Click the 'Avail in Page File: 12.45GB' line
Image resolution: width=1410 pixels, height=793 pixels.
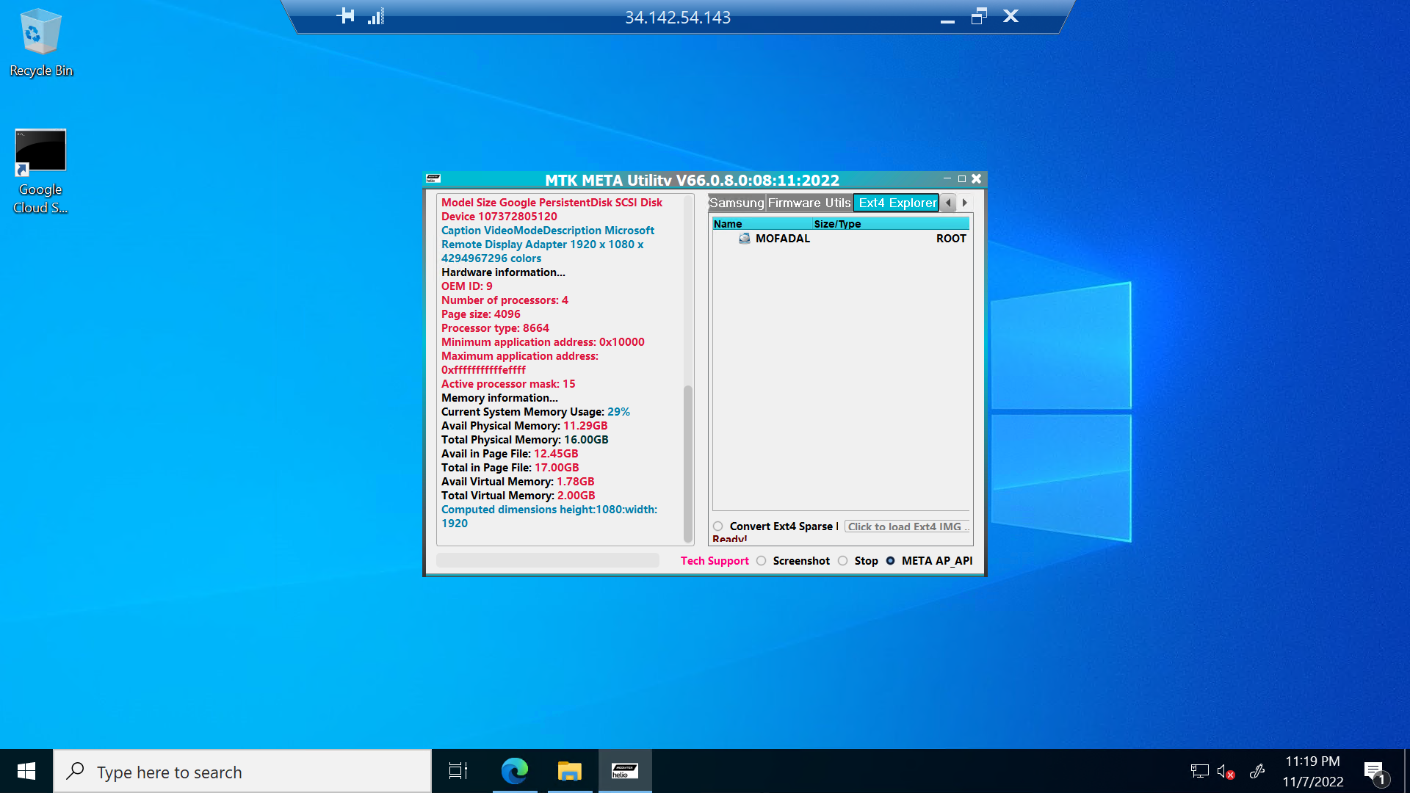point(510,453)
